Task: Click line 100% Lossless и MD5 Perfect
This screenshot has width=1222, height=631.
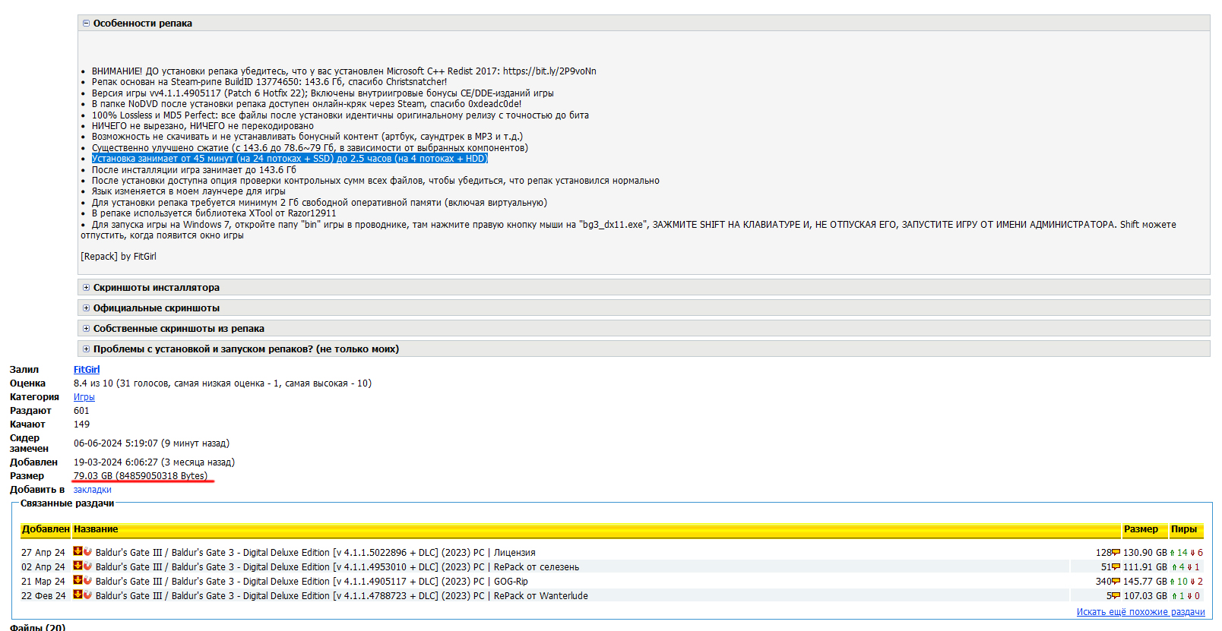Action: (x=340, y=115)
